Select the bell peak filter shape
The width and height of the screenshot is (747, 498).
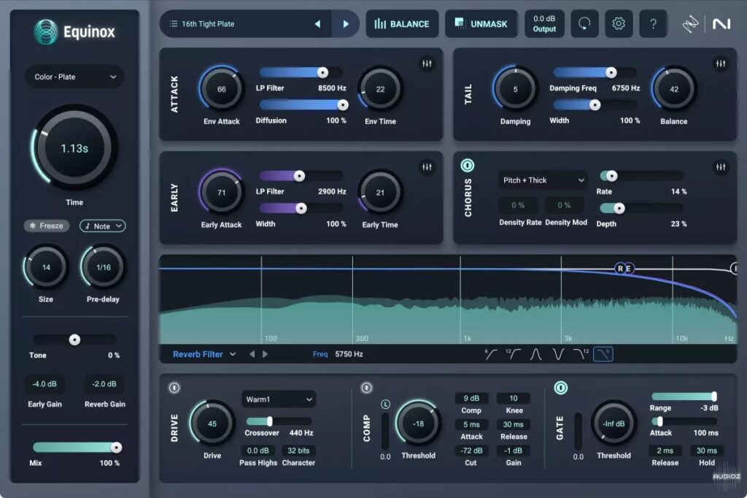(x=535, y=354)
